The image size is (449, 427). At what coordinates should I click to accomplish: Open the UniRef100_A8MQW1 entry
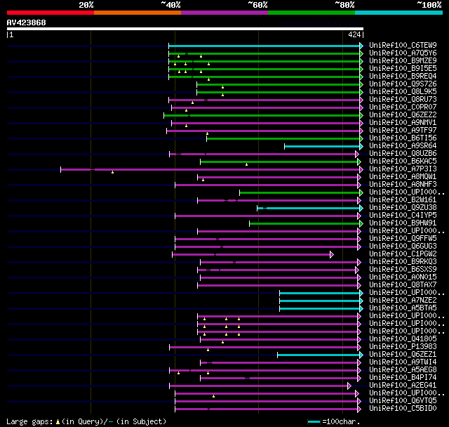tap(403, 177)
